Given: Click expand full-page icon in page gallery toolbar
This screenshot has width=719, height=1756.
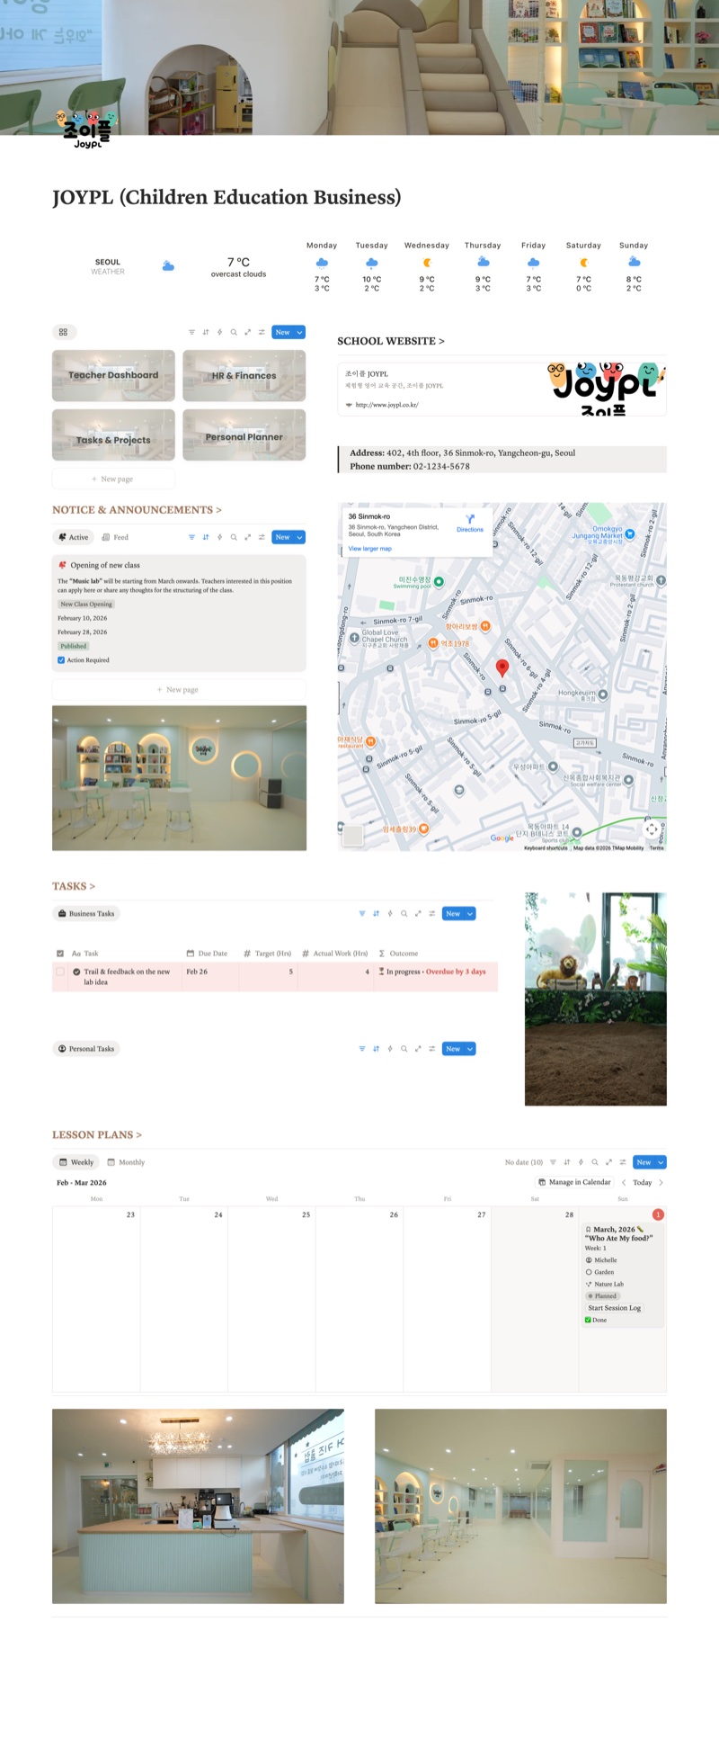Looking at the screenshot, I should click(247, 332).
